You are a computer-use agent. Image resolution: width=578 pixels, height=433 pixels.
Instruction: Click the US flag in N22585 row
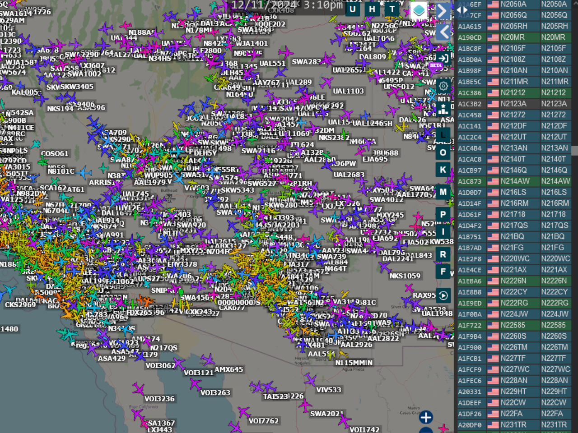pyautogui.click(x=493, y=325)
